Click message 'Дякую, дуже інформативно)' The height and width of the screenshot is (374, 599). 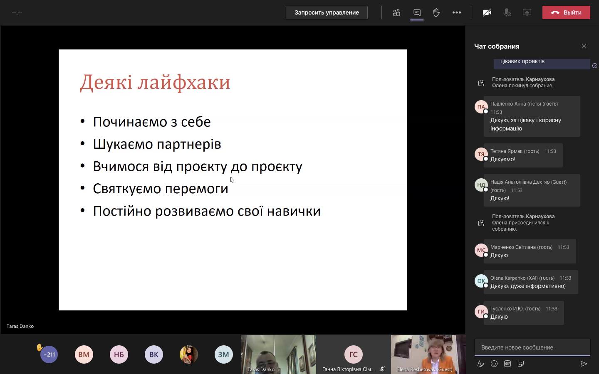[x=528, y=286]
